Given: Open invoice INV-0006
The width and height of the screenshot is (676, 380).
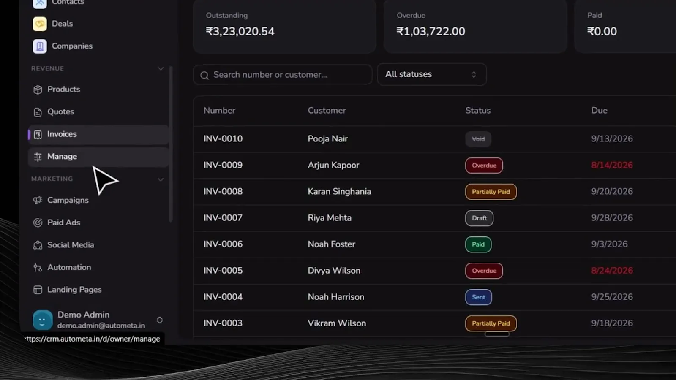Looking at the screenshot, I should coord(223,244).
